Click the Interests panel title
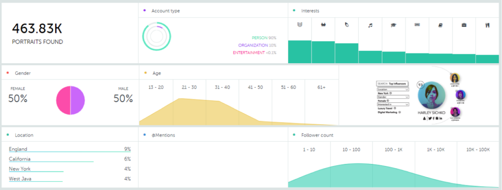The width and height of the screenshot is (502, 190). pos(310,11)
